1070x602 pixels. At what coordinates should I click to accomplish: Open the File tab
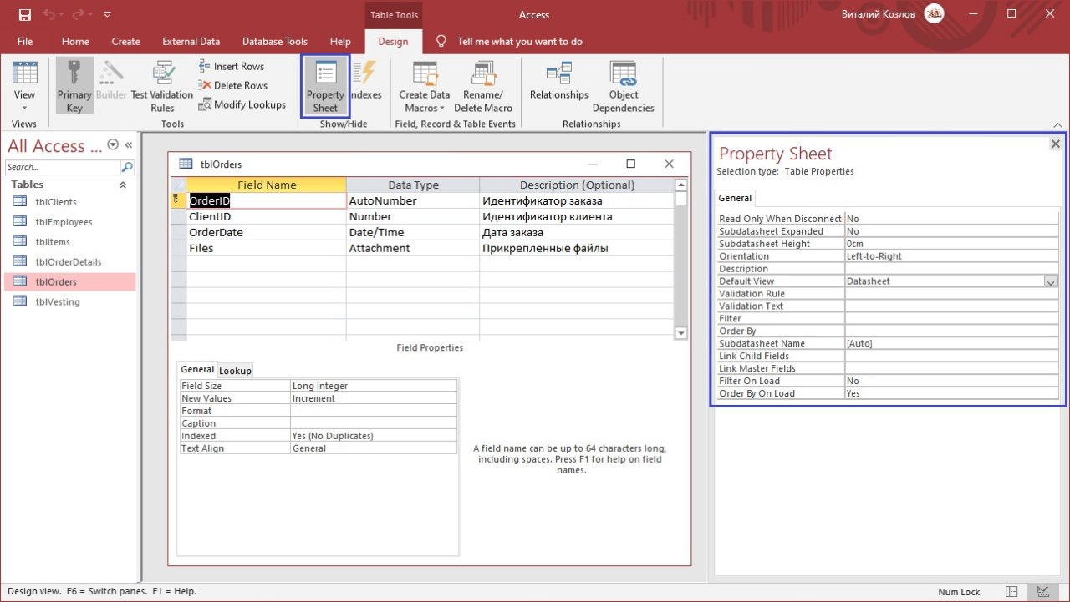click(x=25, y=41)
